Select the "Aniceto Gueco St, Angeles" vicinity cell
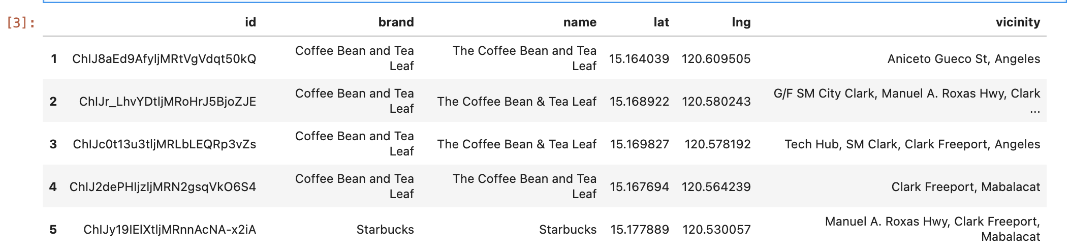1070x252 pixels. [963, 59]
